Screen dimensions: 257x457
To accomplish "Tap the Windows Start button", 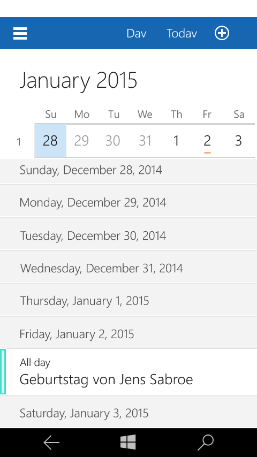I will [128, 442].
